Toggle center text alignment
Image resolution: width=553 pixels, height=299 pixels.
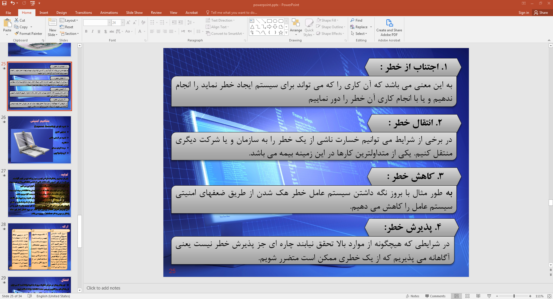158,31
